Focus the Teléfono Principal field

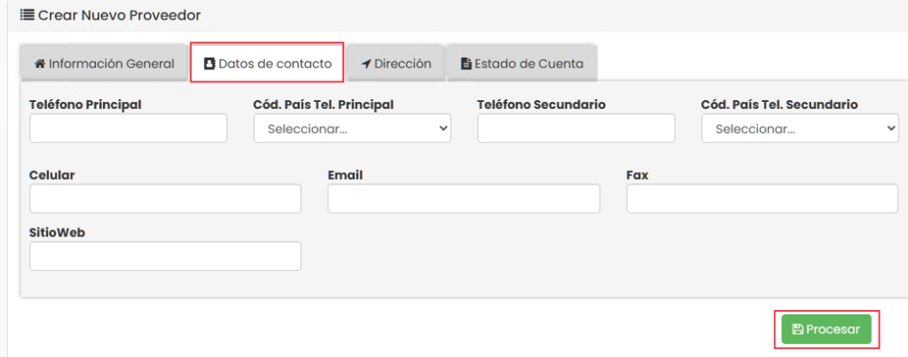129,128
